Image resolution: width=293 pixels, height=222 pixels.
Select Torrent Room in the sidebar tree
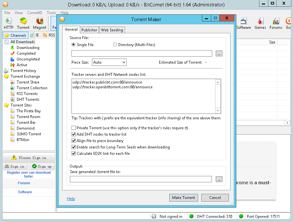(x=29, y=117)
